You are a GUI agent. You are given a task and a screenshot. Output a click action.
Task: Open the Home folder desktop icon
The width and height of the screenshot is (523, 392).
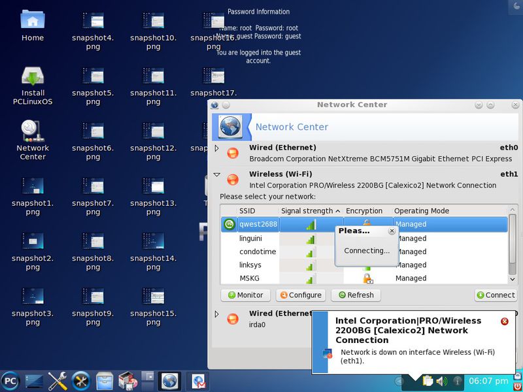(x=32, y=25)
